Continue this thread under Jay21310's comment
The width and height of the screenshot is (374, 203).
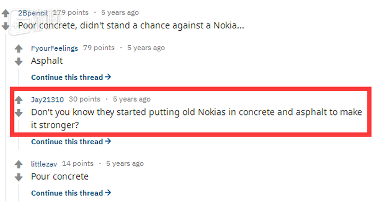71,142
